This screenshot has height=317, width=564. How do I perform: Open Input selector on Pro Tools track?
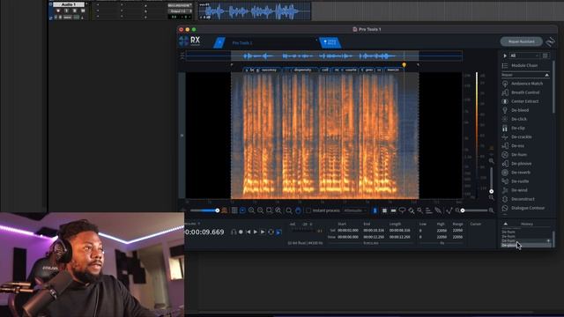coord(179,6)
